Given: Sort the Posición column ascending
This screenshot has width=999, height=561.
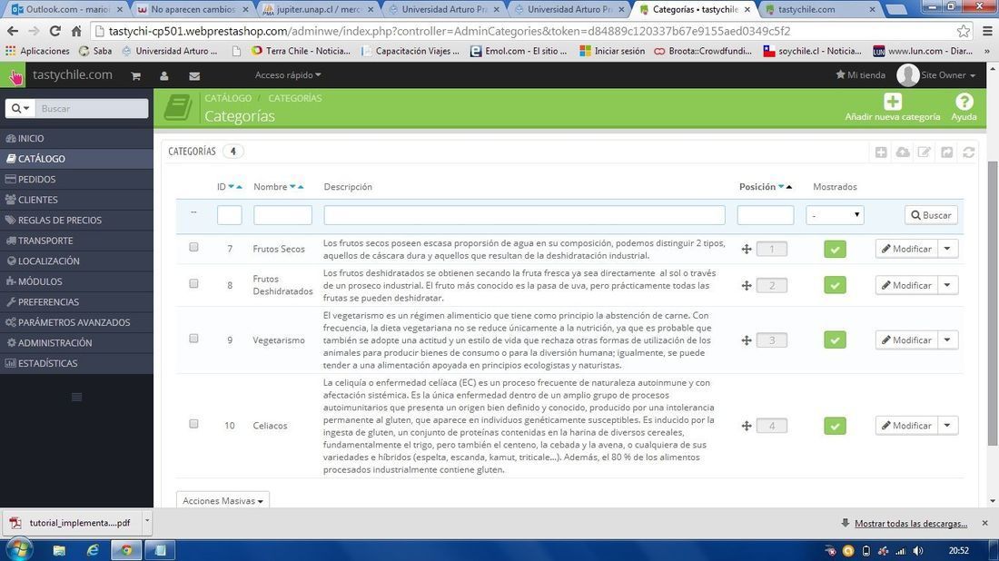Looking at the screenshot, I should tap(788, 187).
